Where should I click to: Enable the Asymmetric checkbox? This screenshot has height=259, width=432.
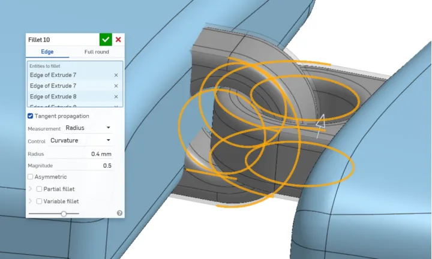click(31, 177)
